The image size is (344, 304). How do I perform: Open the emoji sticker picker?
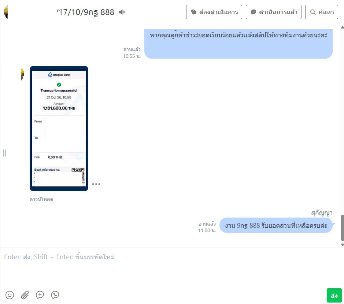pos(10,295)
